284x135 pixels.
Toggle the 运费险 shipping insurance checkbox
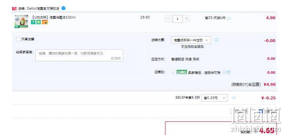pyautogui.click(x=173, y=72)
